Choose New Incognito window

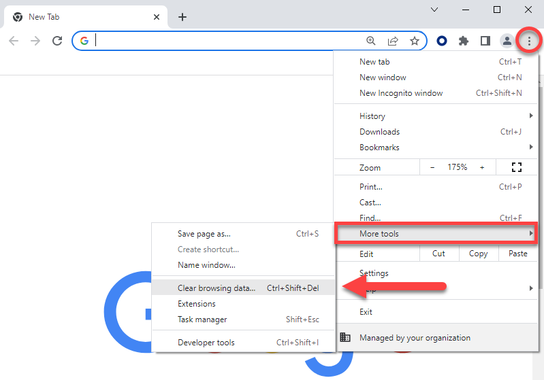pyautogui.click(x=401, y=93)
